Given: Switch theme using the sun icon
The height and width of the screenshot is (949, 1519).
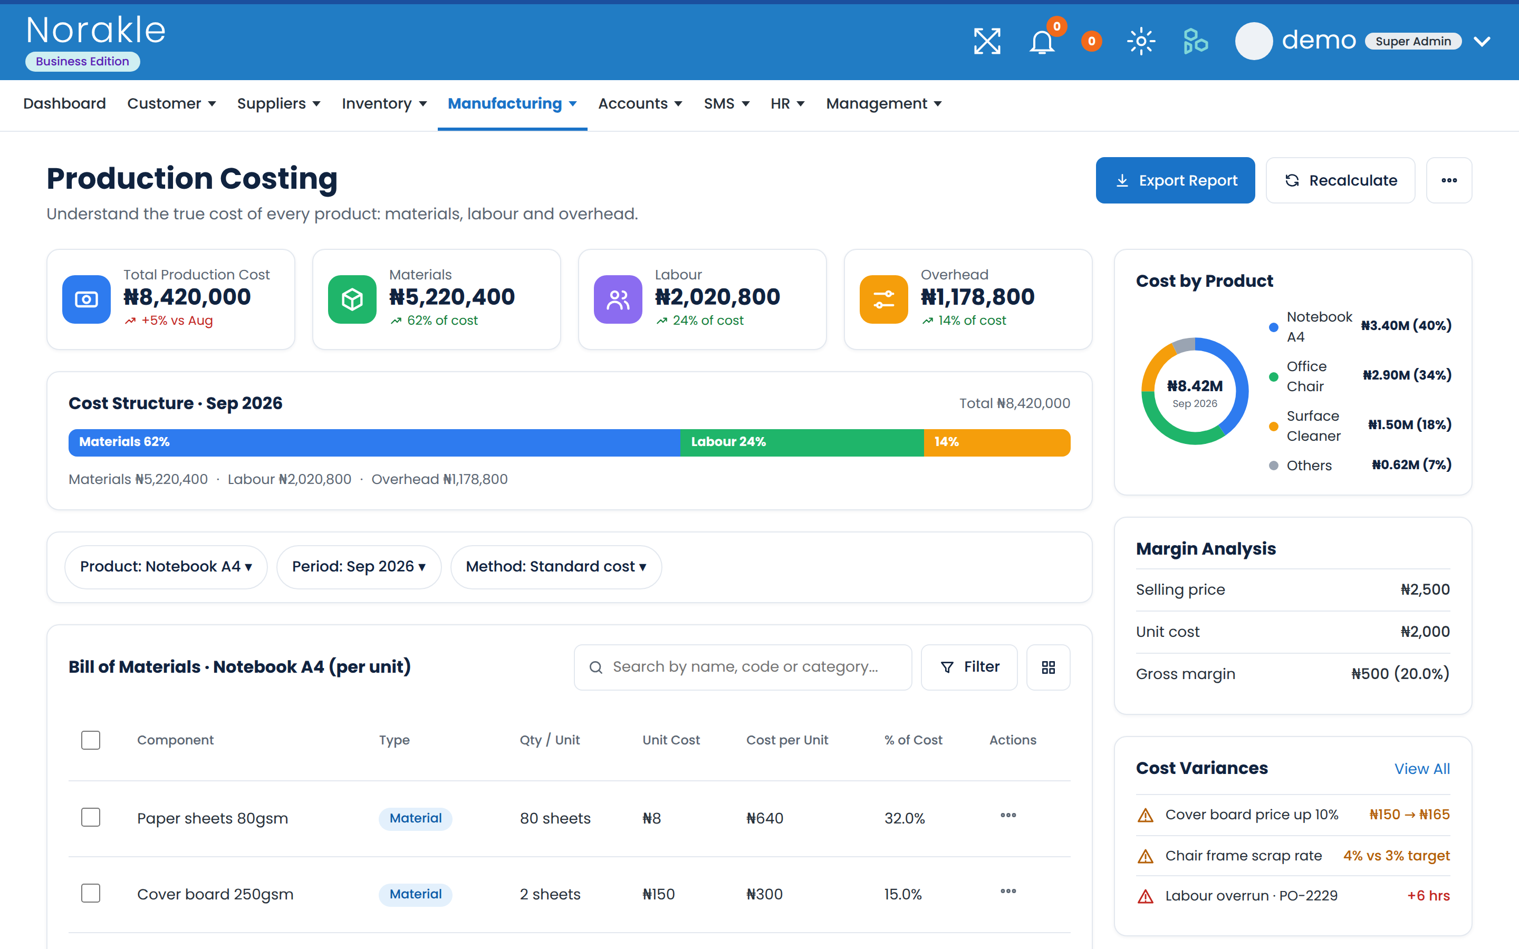Looking at the screenshot, I should [1141, 42].
